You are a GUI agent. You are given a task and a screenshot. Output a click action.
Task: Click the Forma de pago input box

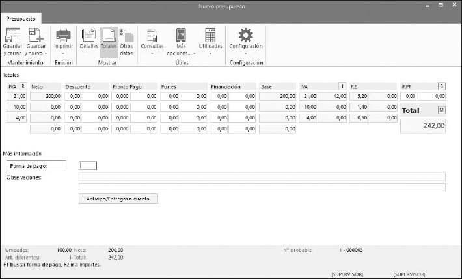[88, 165]
